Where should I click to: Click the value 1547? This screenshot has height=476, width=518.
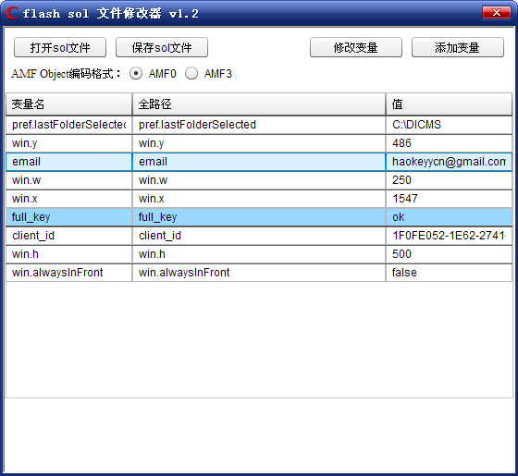449,199
